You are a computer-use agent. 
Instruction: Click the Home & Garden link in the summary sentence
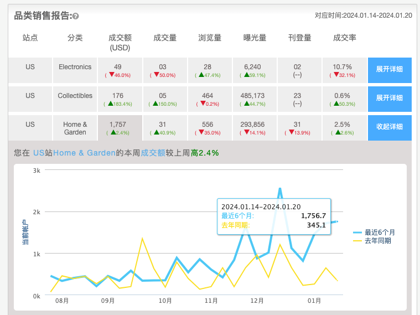coord(84,153)
